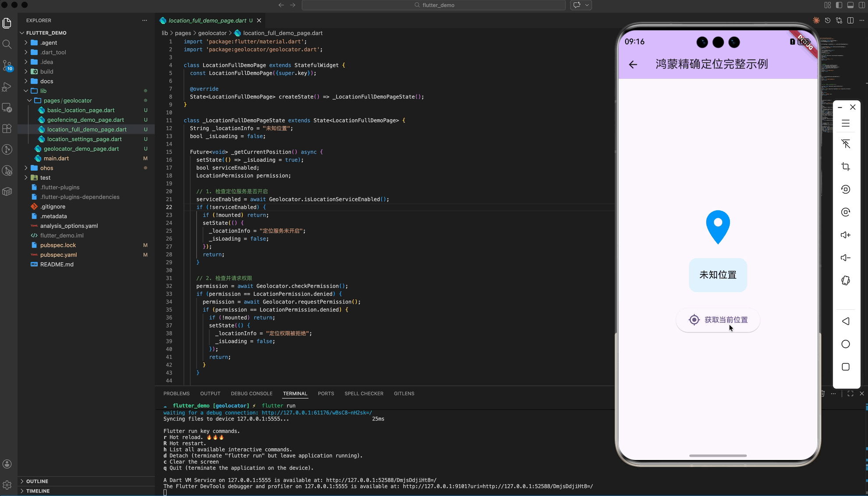868x496 pixels.
Task: Maximize the terminal panel size
Action: (x=850, y=394)
